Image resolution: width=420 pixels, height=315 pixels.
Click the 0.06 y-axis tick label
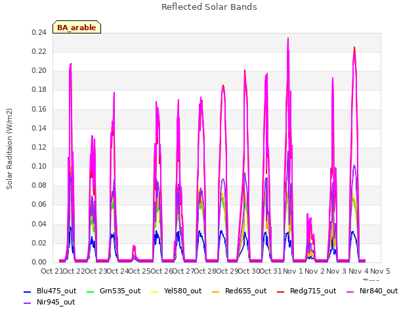(x=39, y=205)
